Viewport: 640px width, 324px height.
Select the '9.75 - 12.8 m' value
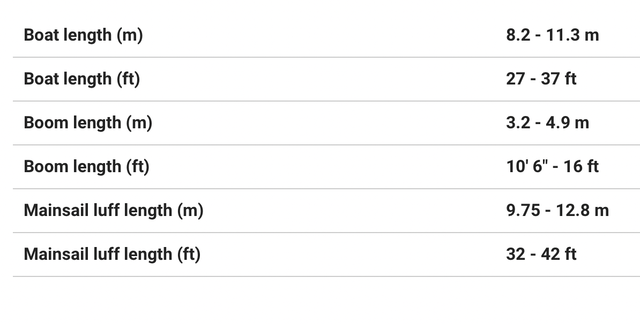[x=557, y=211]
